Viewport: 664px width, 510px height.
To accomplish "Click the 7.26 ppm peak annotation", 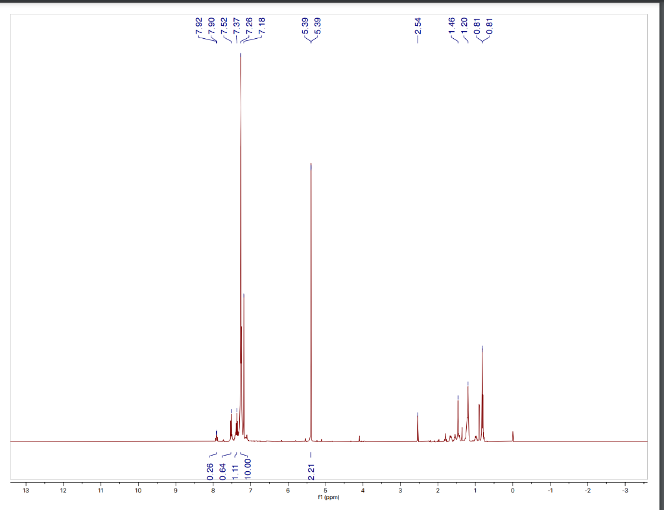I will click(250, 25).
